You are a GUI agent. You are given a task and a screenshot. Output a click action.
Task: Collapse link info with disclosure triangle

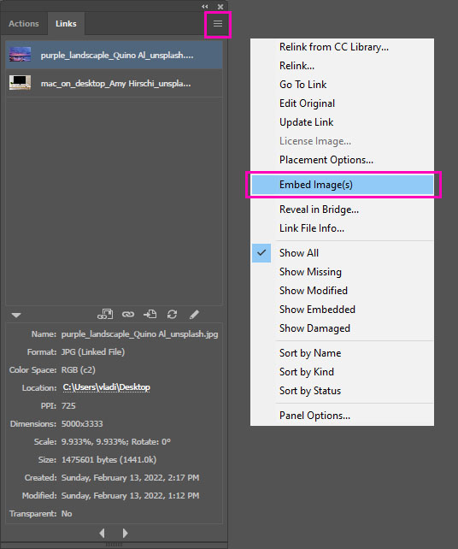pos(16,315)
